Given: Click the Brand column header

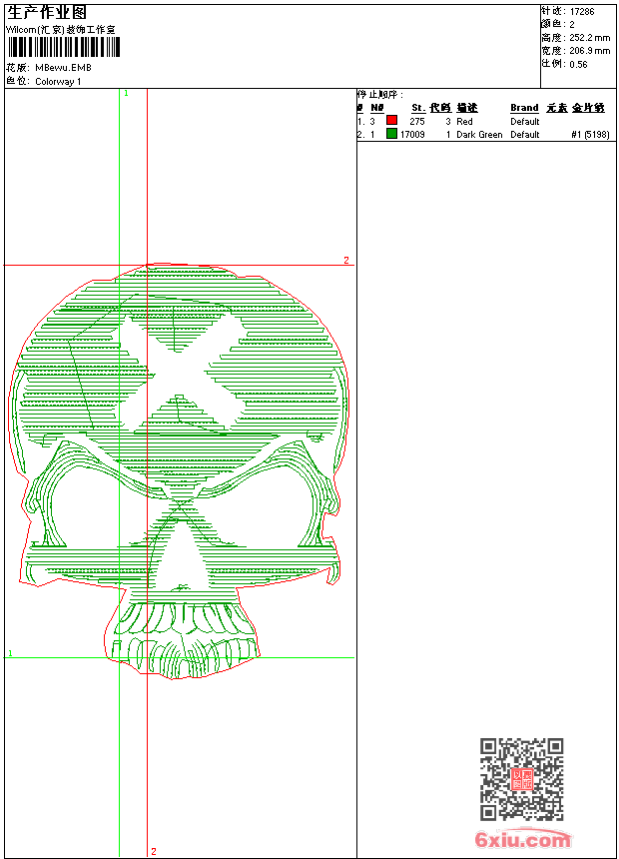Looking at the screenshot, I should [x=524, y=108].
